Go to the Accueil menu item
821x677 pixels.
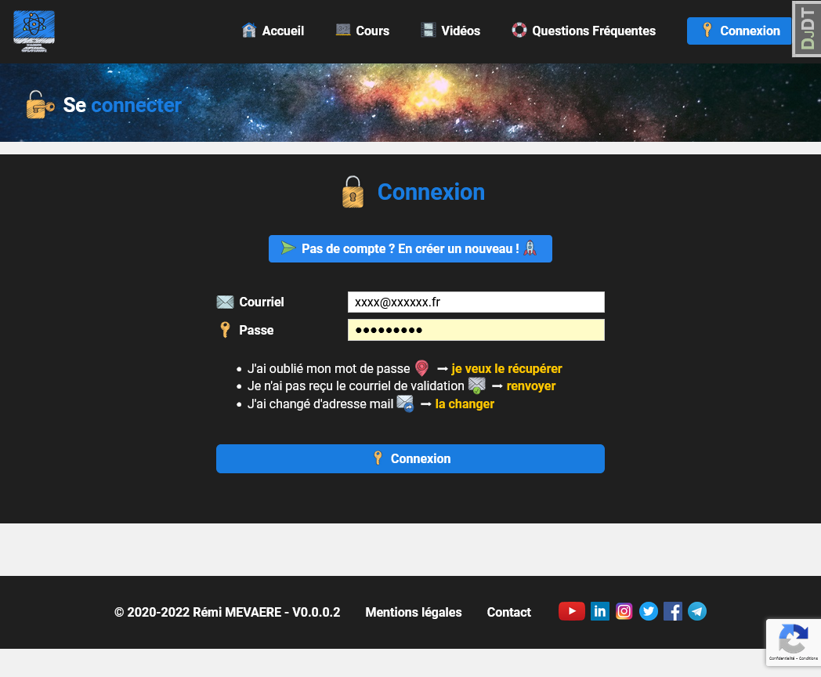click(273, 31)
